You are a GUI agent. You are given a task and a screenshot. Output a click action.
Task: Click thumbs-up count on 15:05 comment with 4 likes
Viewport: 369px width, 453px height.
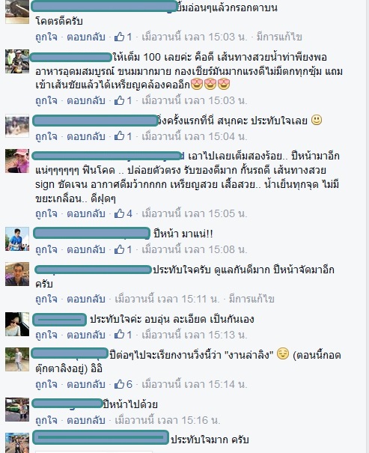123,213
